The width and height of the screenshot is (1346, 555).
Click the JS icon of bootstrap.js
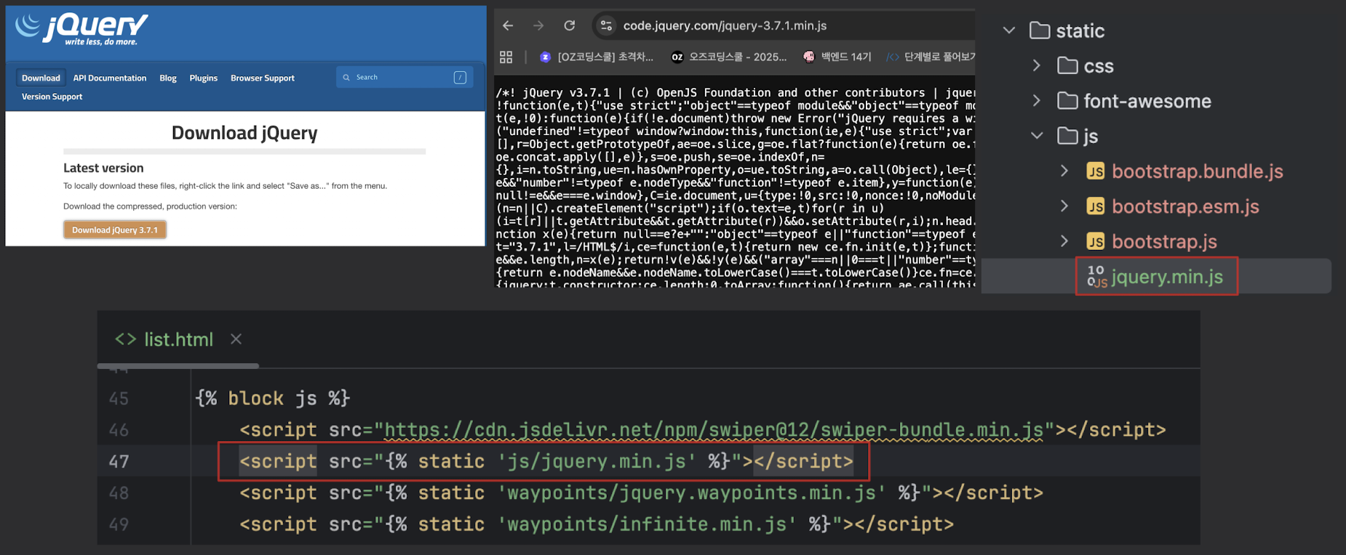1095,241
